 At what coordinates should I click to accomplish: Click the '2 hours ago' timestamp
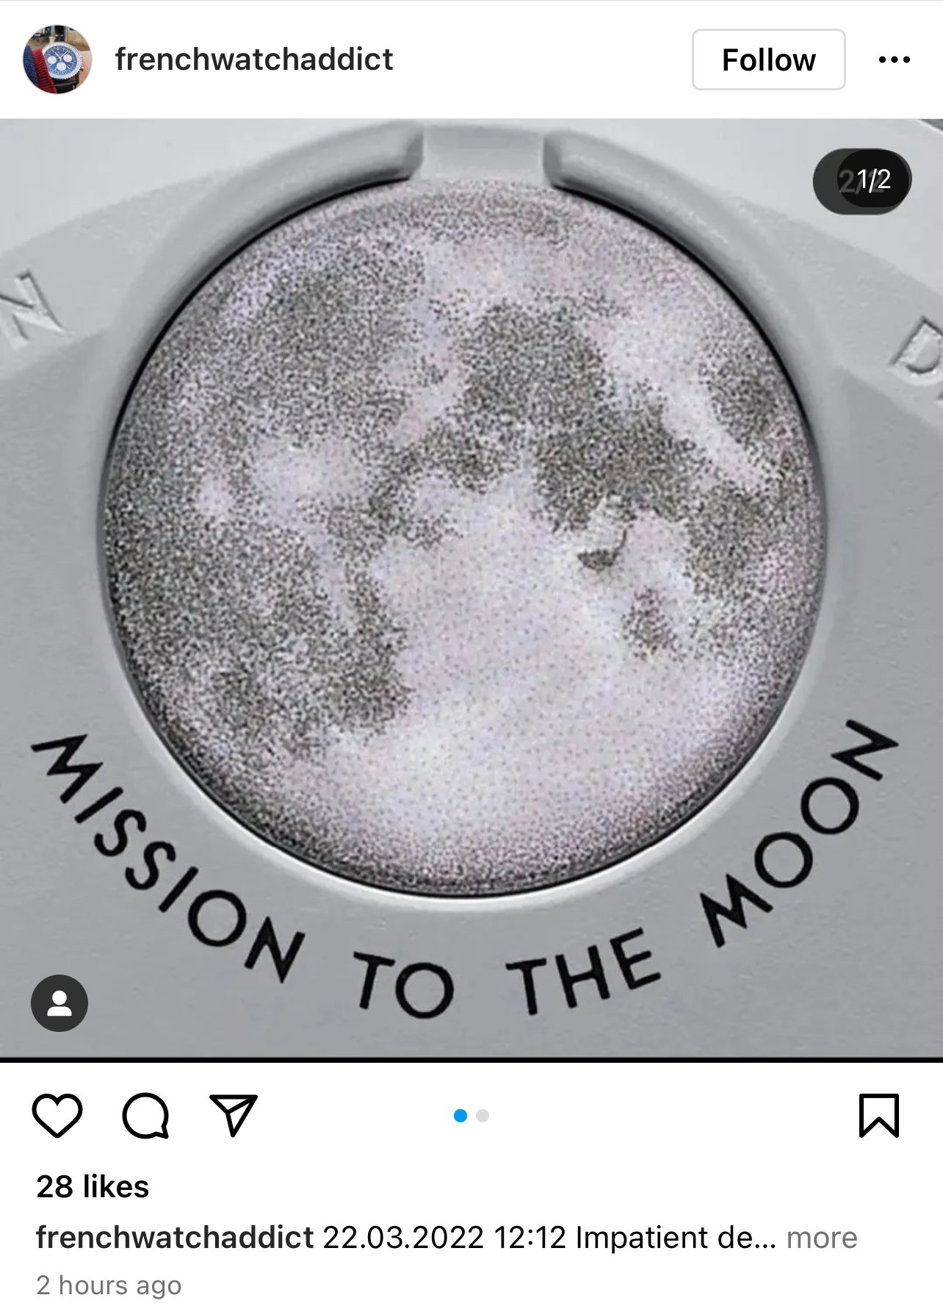pos(109,1285)
